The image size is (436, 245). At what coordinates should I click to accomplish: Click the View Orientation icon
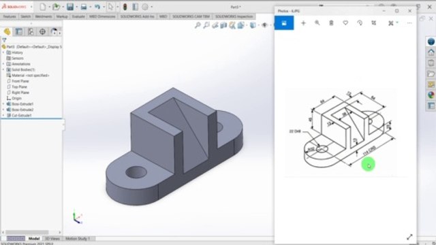[240, 25]
